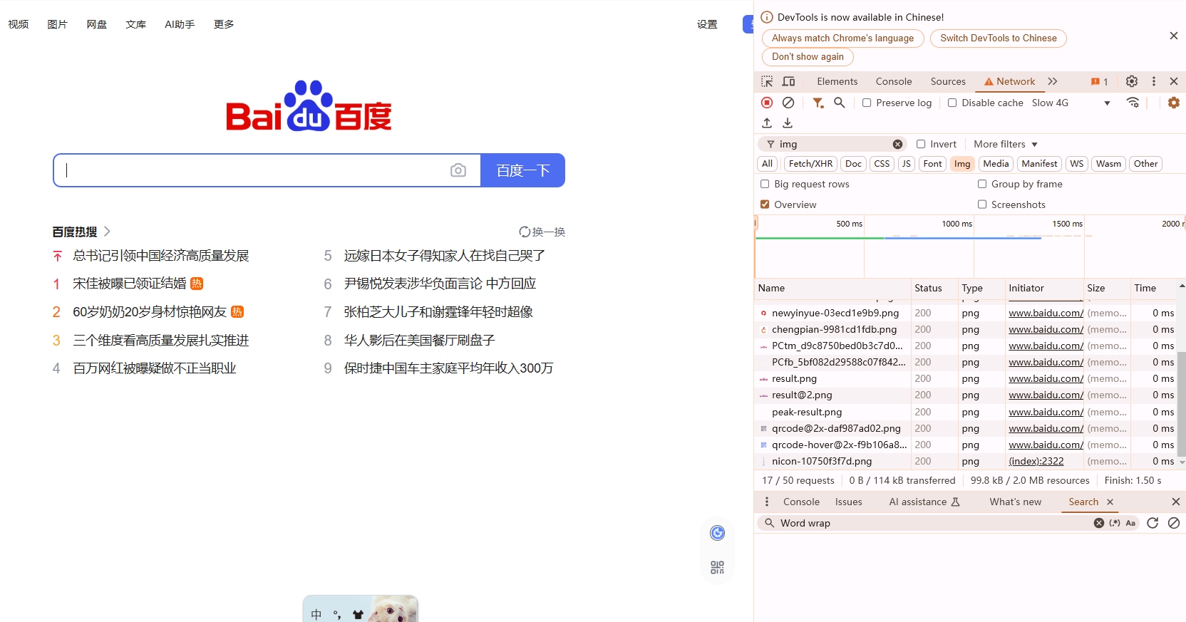Focus the network filter img field
The width and height of the screenshot is (1186, 622).
(x=834, y=144)
